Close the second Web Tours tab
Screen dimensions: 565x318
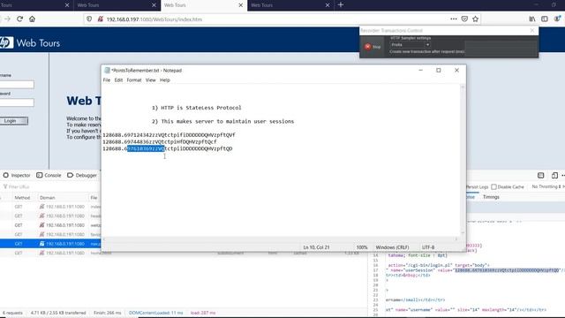point(154,5)
